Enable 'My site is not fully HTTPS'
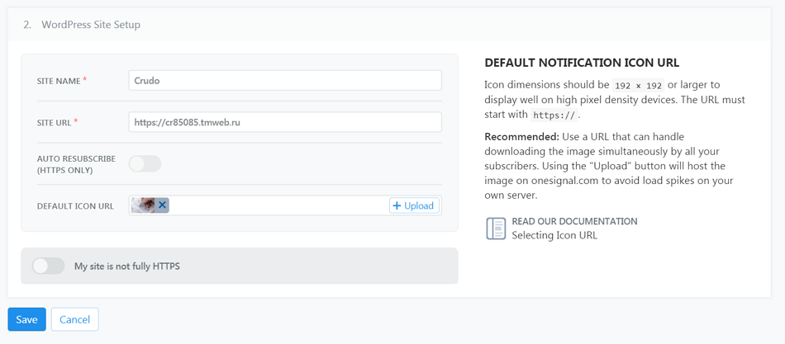Screen dimensions: 785x344 pyautogui.click(x=48, y=266)
